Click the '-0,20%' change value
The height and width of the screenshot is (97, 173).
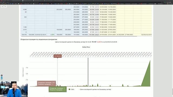tap(99, 42)
